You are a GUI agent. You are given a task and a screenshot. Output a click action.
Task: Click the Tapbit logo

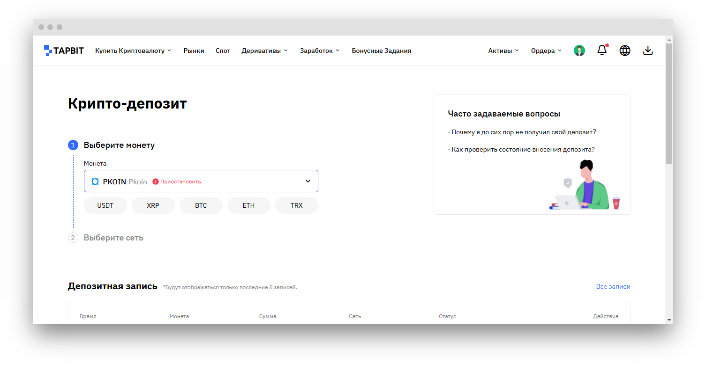click(x=64, y=51)
